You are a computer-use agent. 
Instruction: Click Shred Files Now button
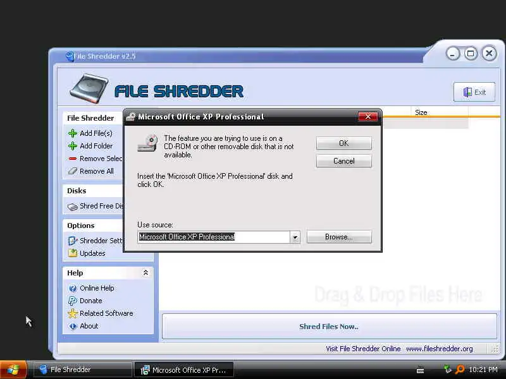(x=329, y=327)
